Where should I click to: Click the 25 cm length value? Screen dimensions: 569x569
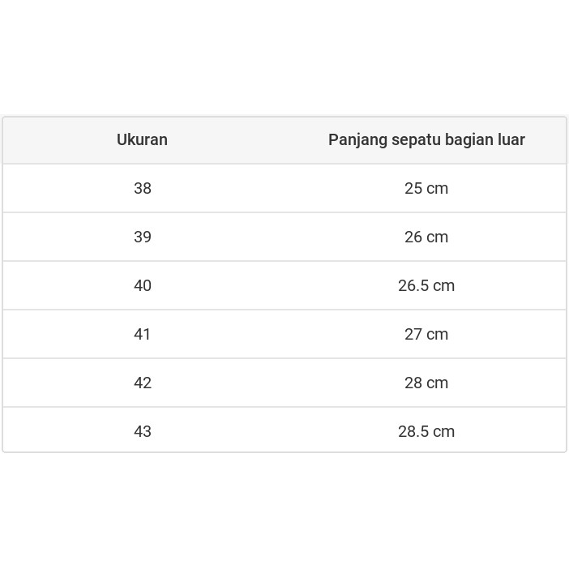(426, 188)
